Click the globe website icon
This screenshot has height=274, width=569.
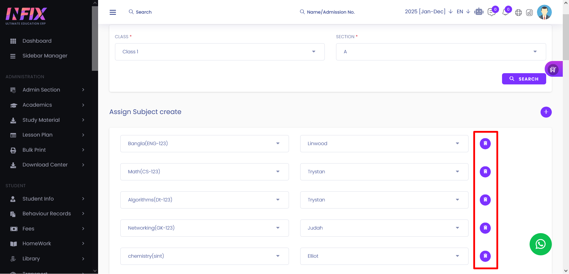(x=518, y=13)
